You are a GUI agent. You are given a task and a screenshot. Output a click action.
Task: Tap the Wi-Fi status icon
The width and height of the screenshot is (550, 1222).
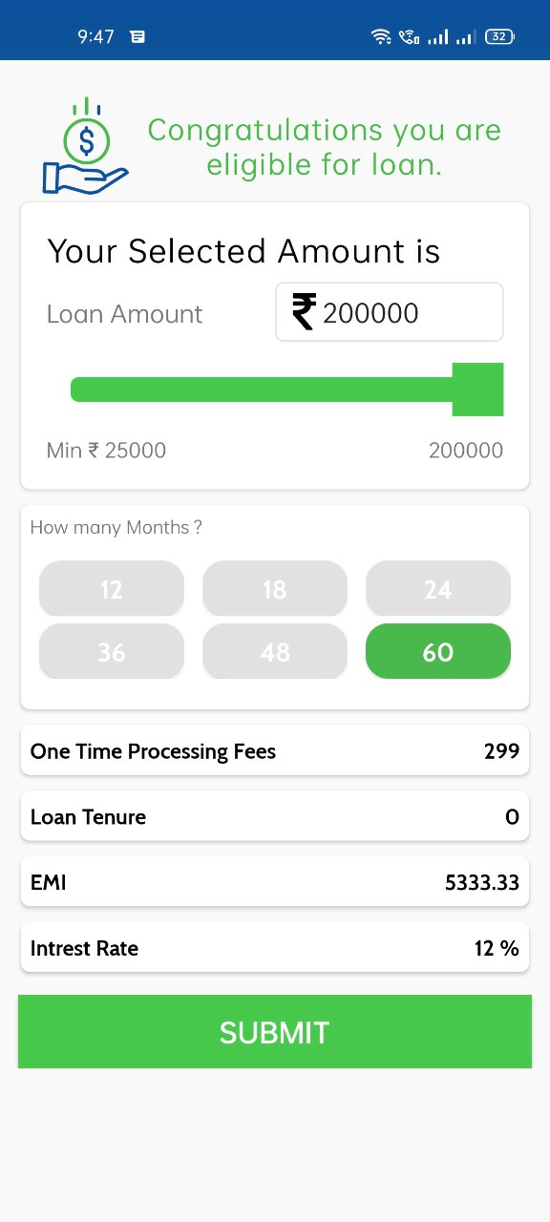click(381, 36)
